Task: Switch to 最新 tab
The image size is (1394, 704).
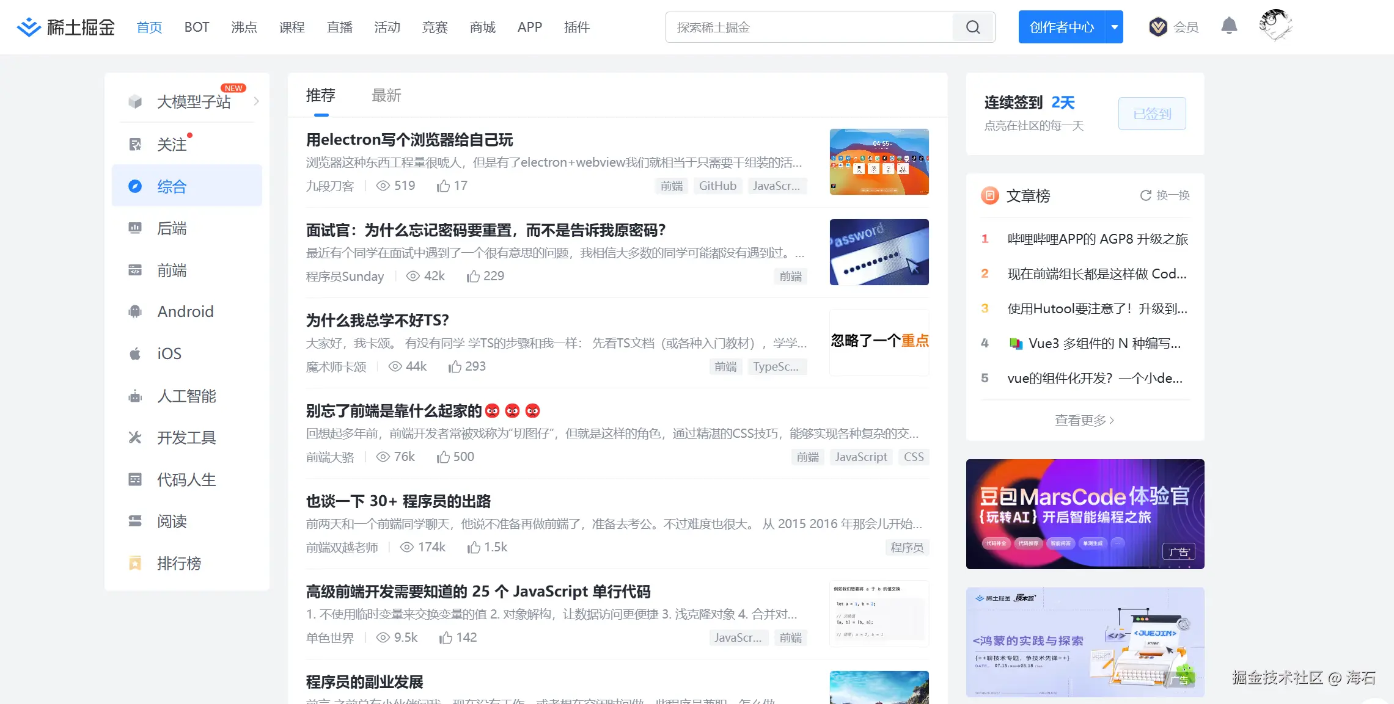Action: 386,95
